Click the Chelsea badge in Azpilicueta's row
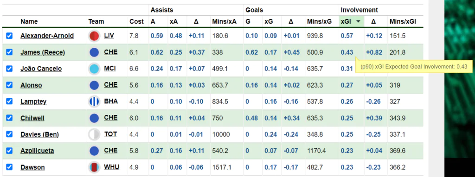 [94, 151]
